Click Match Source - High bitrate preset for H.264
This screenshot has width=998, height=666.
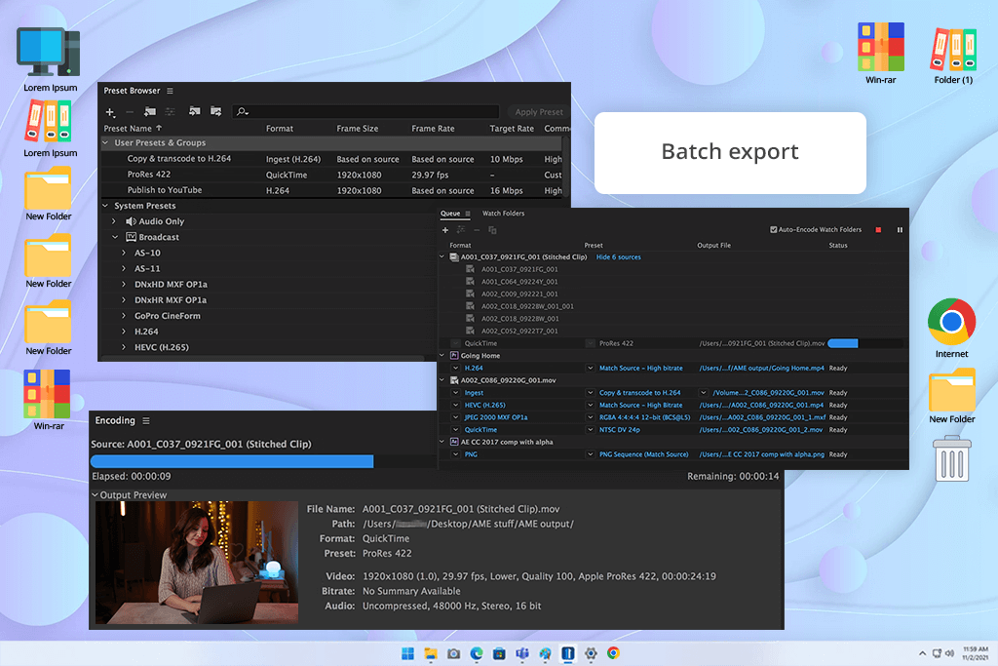pyautogui.click(x=641, y=368)
